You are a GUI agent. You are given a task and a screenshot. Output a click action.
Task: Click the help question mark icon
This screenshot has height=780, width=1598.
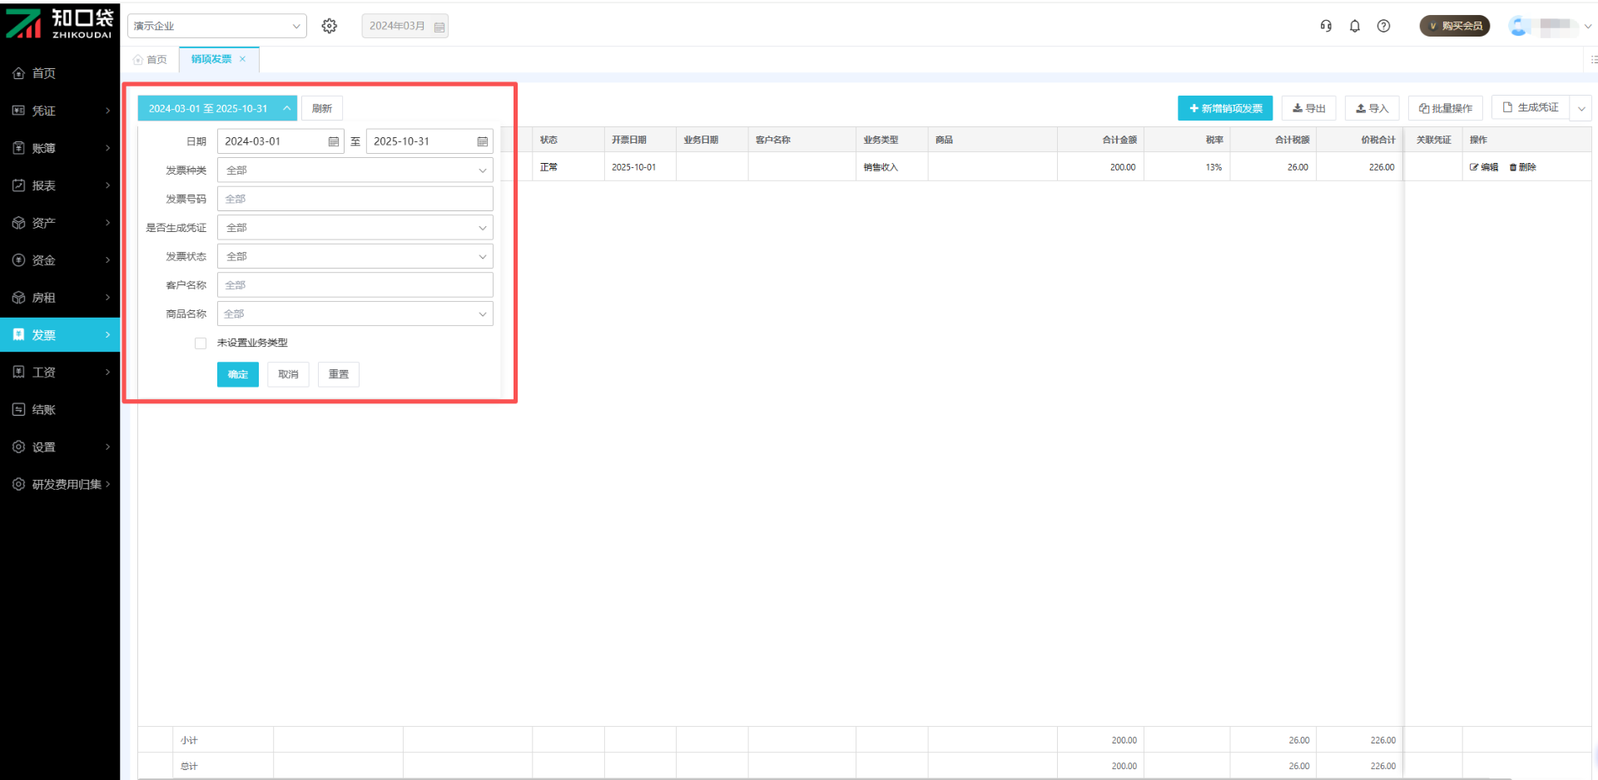pos(1383,26)
